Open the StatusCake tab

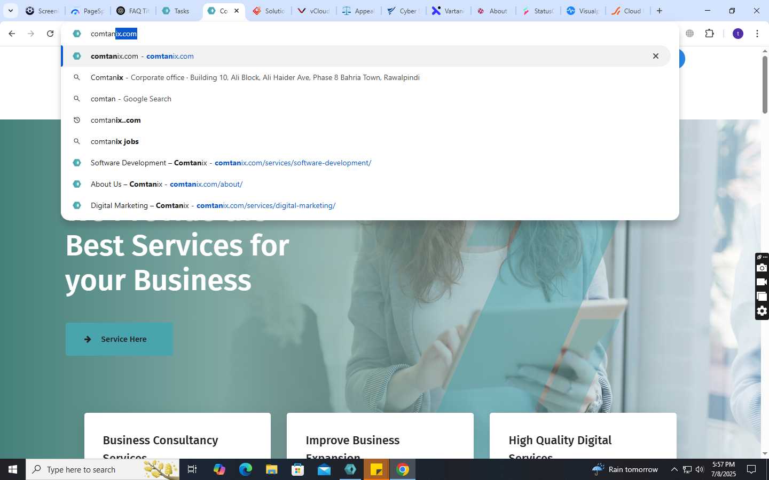(x=539, y=11)
